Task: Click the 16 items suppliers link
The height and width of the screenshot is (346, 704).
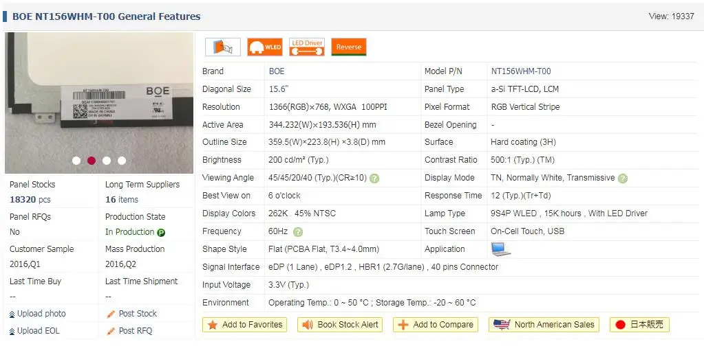Action: 122,200
